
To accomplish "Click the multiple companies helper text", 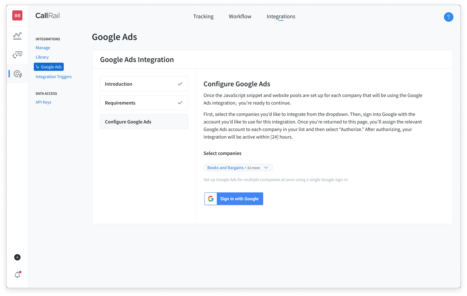I will point(276,180).
